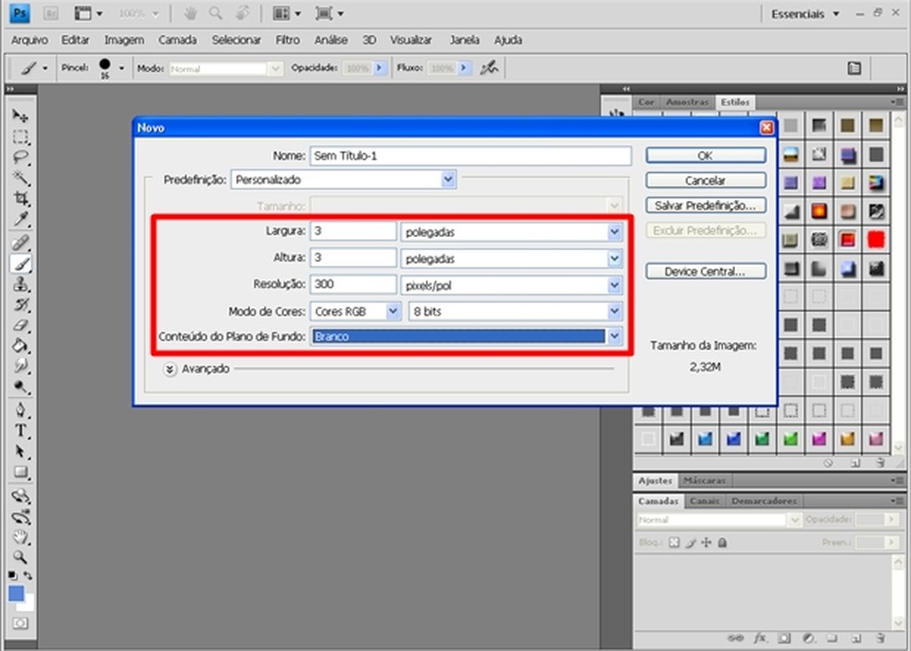Switch to the Amostras tab
Image resolution: width=911 pixels, height=651 pixels.
coord(687,102)
